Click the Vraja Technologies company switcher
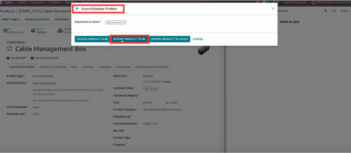Image resolution: width=351 pixels, height=153 pixels. [295, 2]
